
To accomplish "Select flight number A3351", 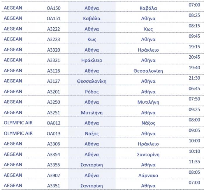I will click(53, 186).
